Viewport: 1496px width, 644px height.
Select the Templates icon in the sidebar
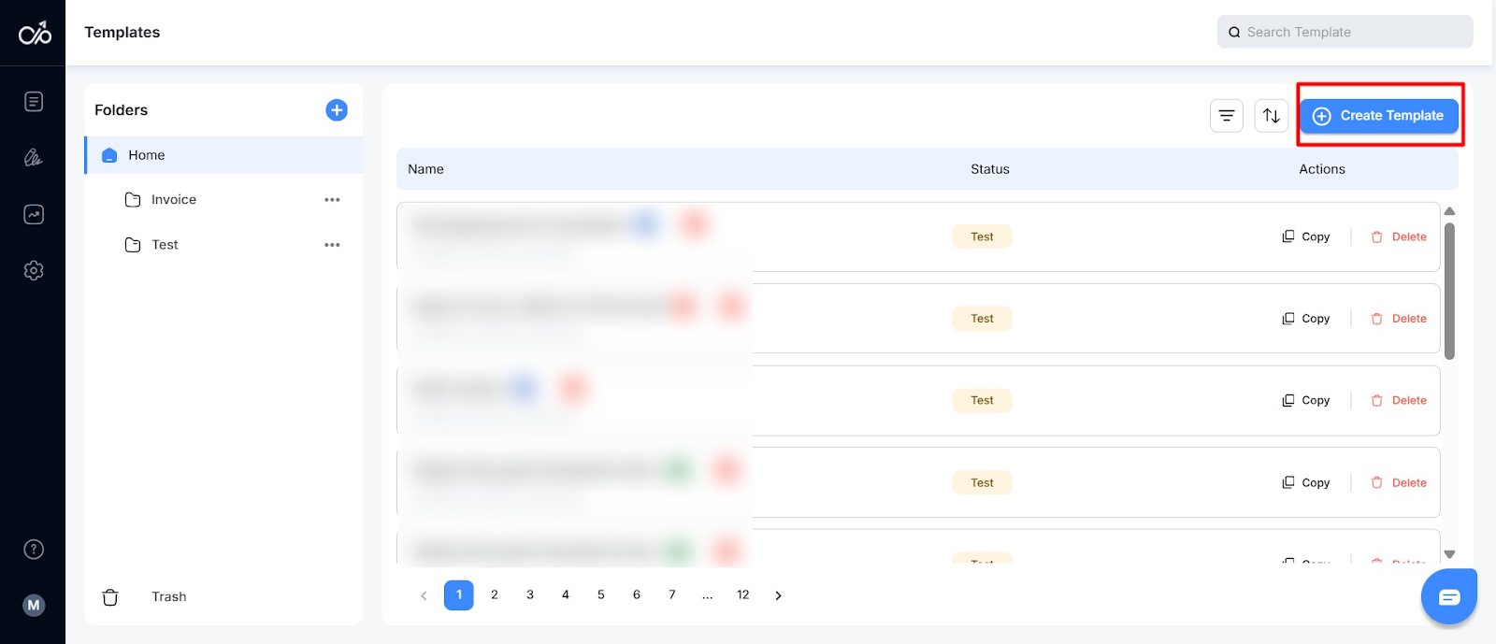(x=33, y=101)
